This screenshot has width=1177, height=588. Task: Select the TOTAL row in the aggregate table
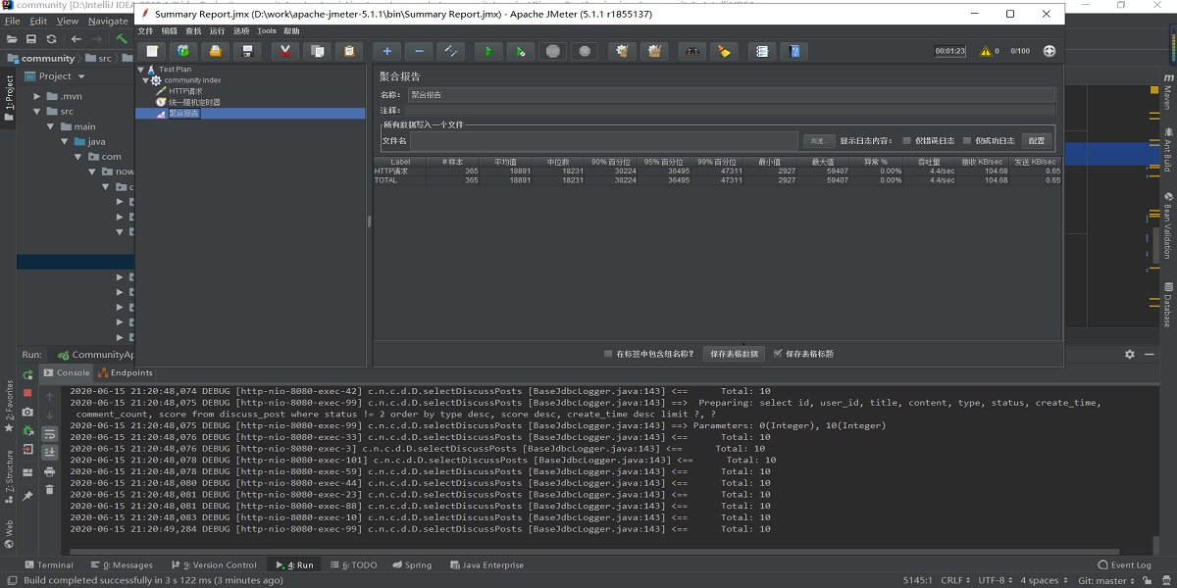pyautogui.click(x=717, y=180)
